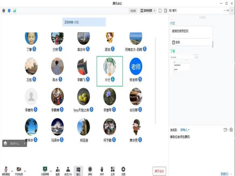
Task: Raise hand using the hand icon
Action: click(102, 171)
